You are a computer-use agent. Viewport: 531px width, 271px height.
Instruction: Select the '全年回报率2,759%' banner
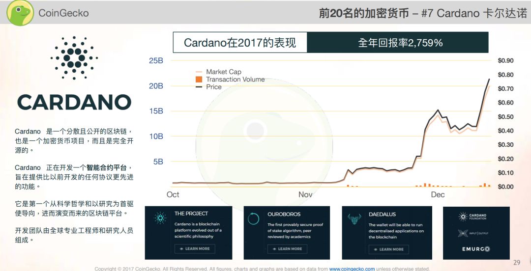[398, 42]
